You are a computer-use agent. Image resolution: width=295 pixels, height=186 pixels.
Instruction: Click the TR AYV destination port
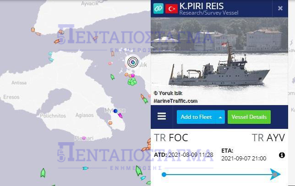[268, 138]
